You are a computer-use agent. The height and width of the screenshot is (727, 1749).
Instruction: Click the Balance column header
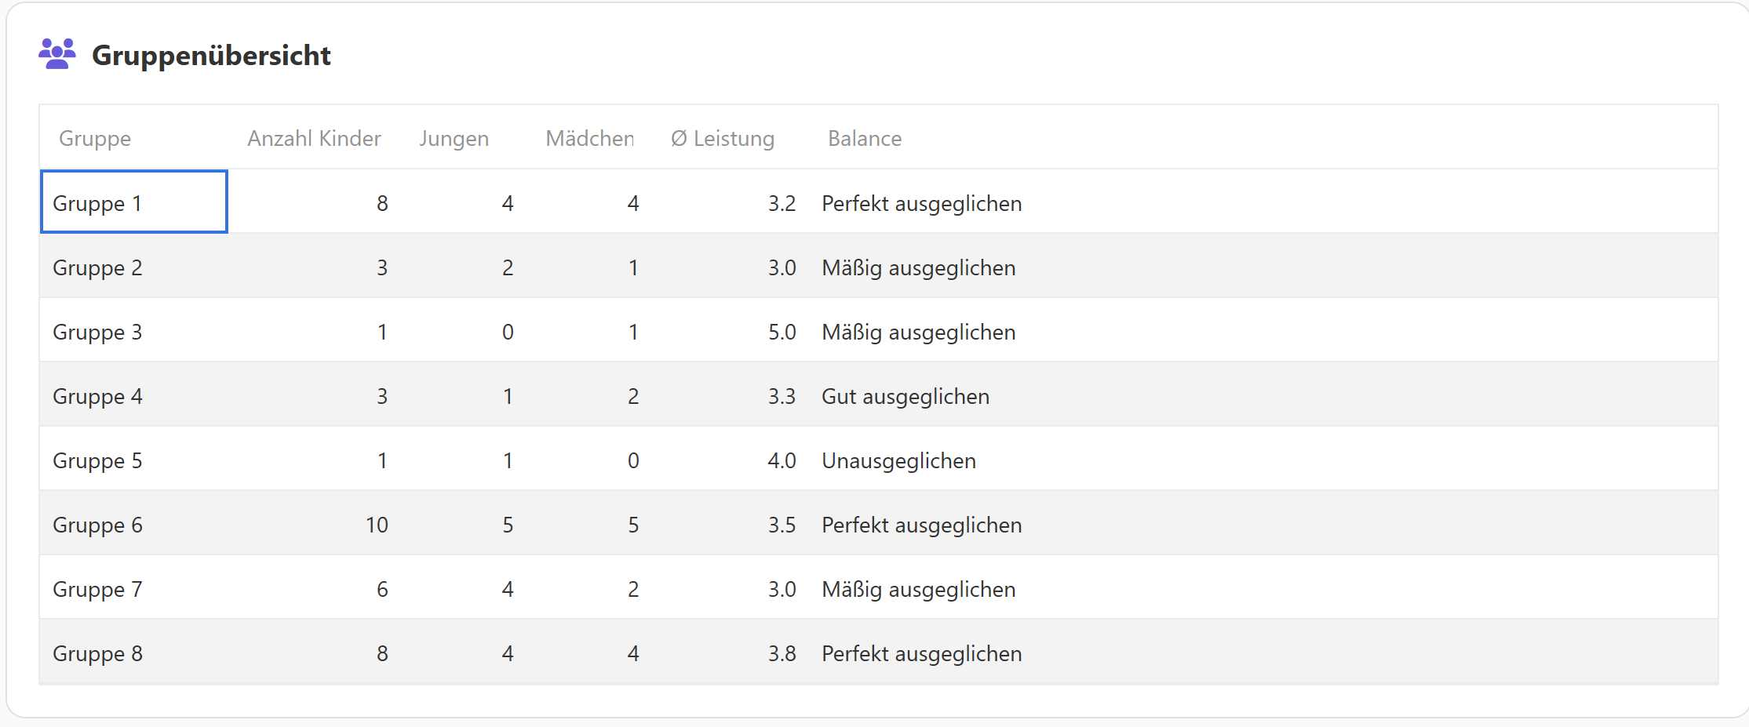(x=865, y=139)
